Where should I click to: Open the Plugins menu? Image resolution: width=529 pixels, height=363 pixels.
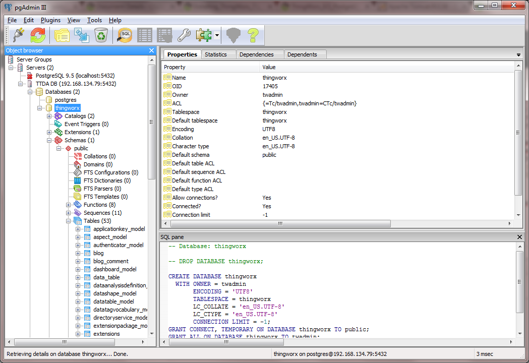pyautogui.click(x=50, y=20)
